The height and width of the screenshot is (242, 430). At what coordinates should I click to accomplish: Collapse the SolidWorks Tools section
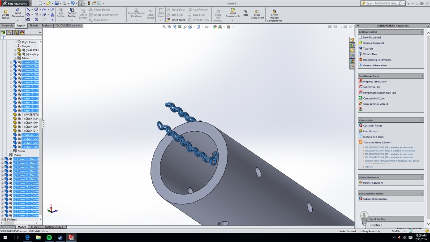[x=422, y=76]
